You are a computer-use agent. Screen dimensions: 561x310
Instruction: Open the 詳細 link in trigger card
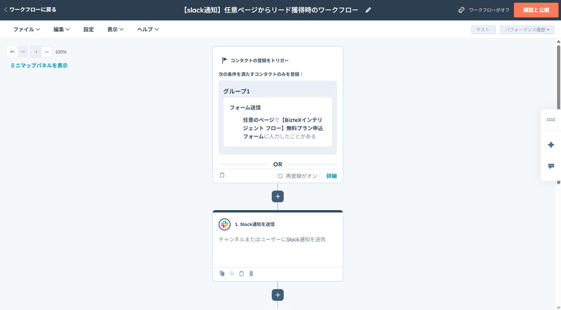pyautogui.click(x=332, y=176)
